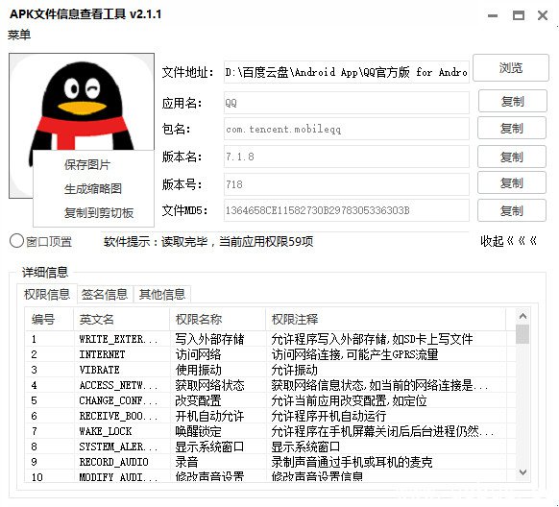Click the 软件提示 status message
The width and height of the screenshot is (559, 507).
coord(208,242)
